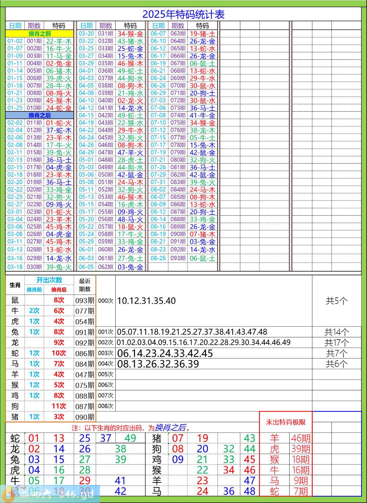Select the date cell "06-07"
Screen dimensions: 367x503
point(158,34)
